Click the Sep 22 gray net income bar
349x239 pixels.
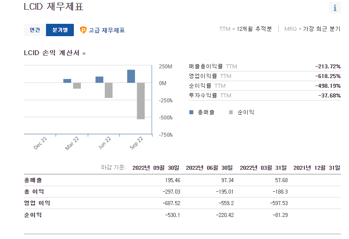[141, 101]
